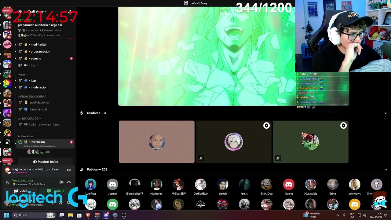Open Josmar audience member profile

point(112,187)
